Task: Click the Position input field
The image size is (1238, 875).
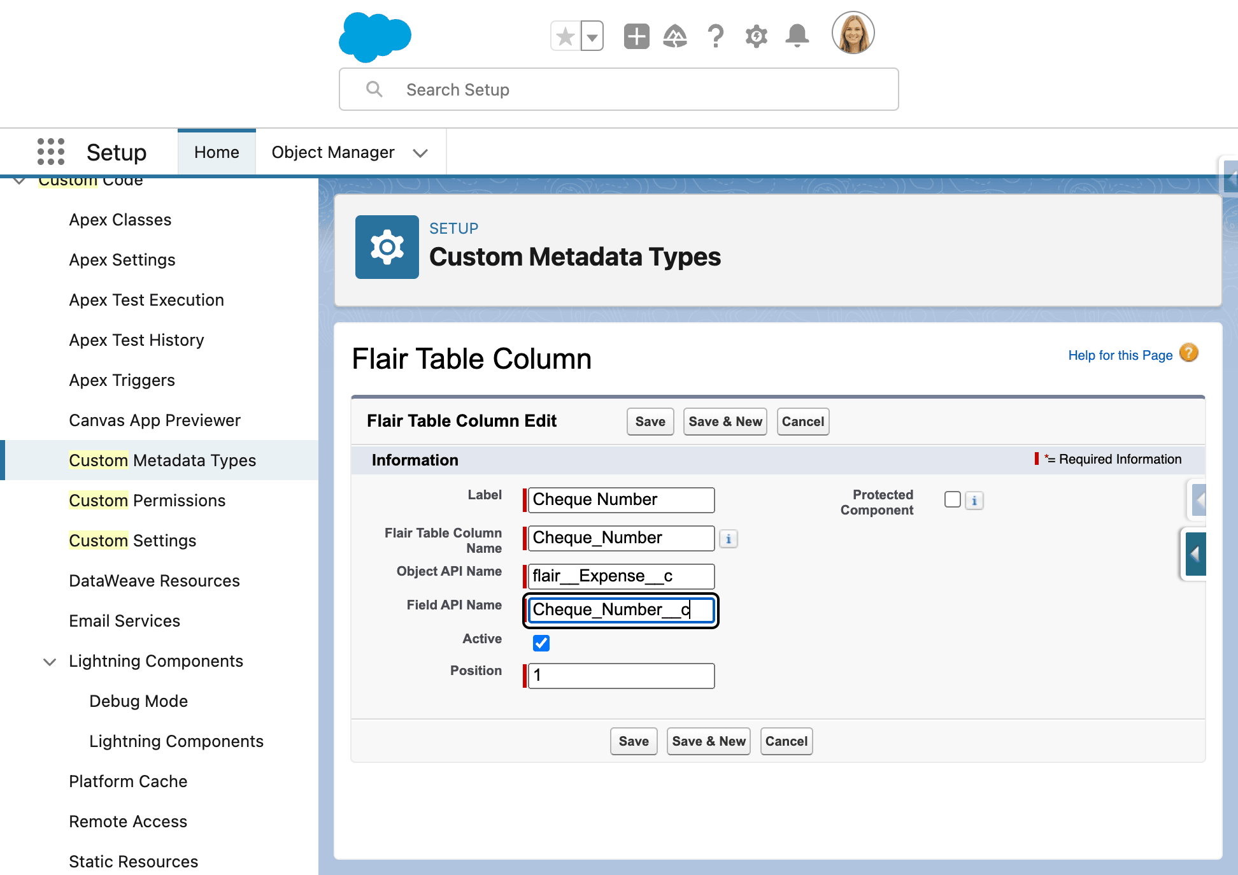Action: point(621,676)
